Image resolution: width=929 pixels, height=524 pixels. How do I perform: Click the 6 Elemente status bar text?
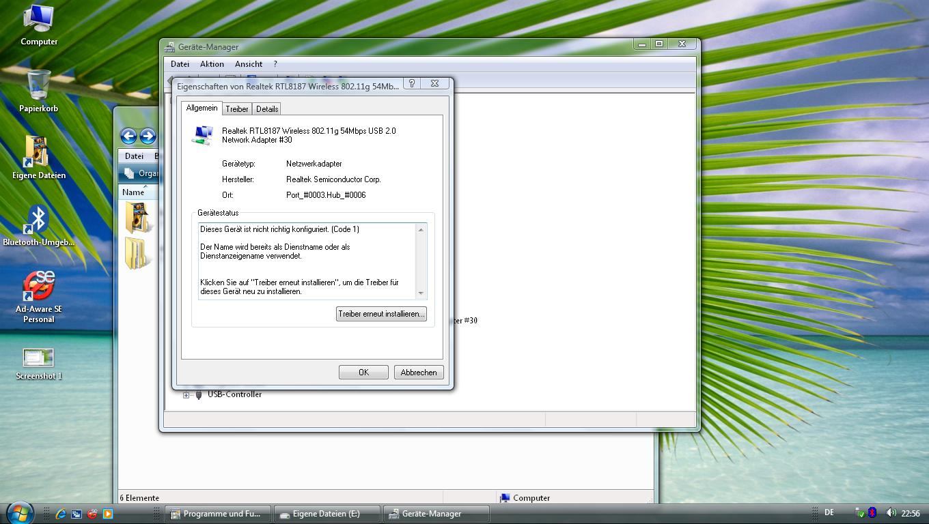[x=140, y=498]
